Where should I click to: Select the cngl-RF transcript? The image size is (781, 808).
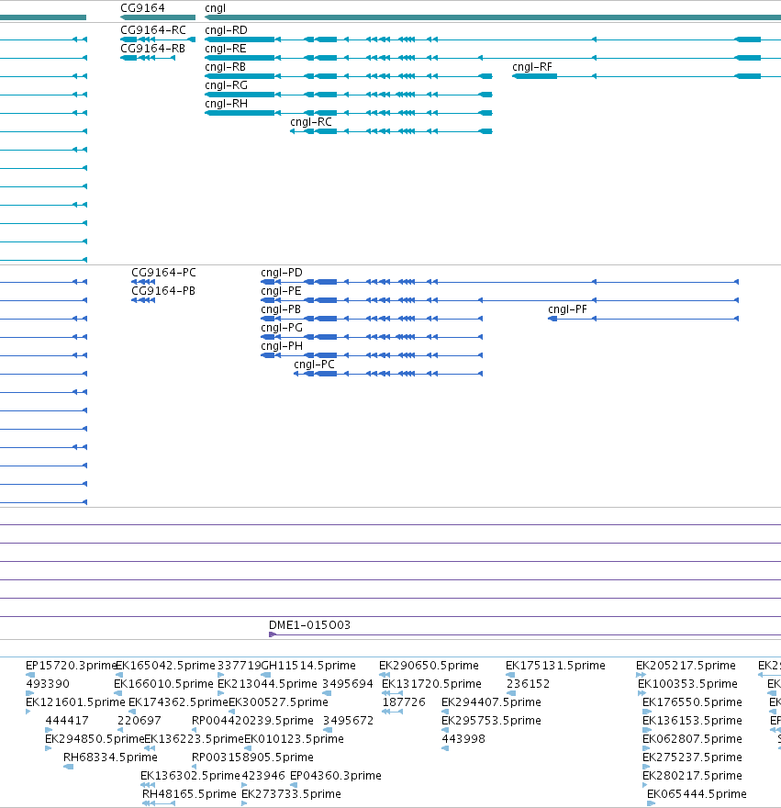(646, 76)
